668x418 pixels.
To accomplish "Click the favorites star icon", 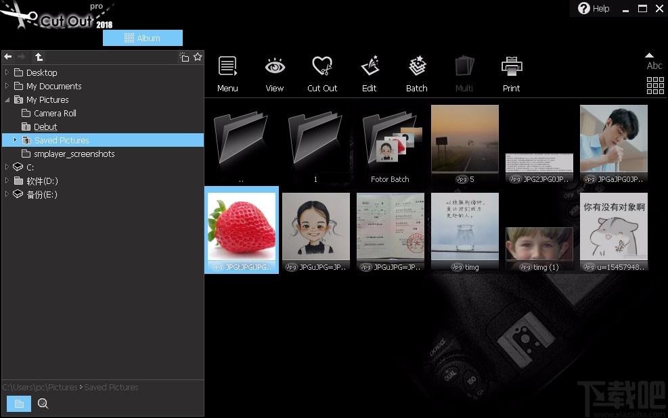I will 198,57.
